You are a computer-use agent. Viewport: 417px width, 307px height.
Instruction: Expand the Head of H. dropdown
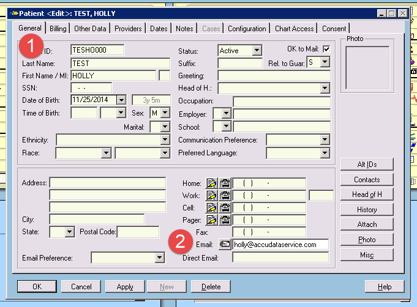(325, 88)
